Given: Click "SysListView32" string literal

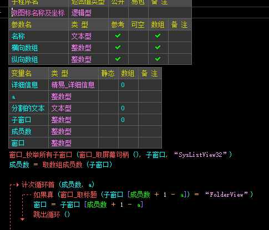Looking at the screenshot, I should tap(201, 155).
